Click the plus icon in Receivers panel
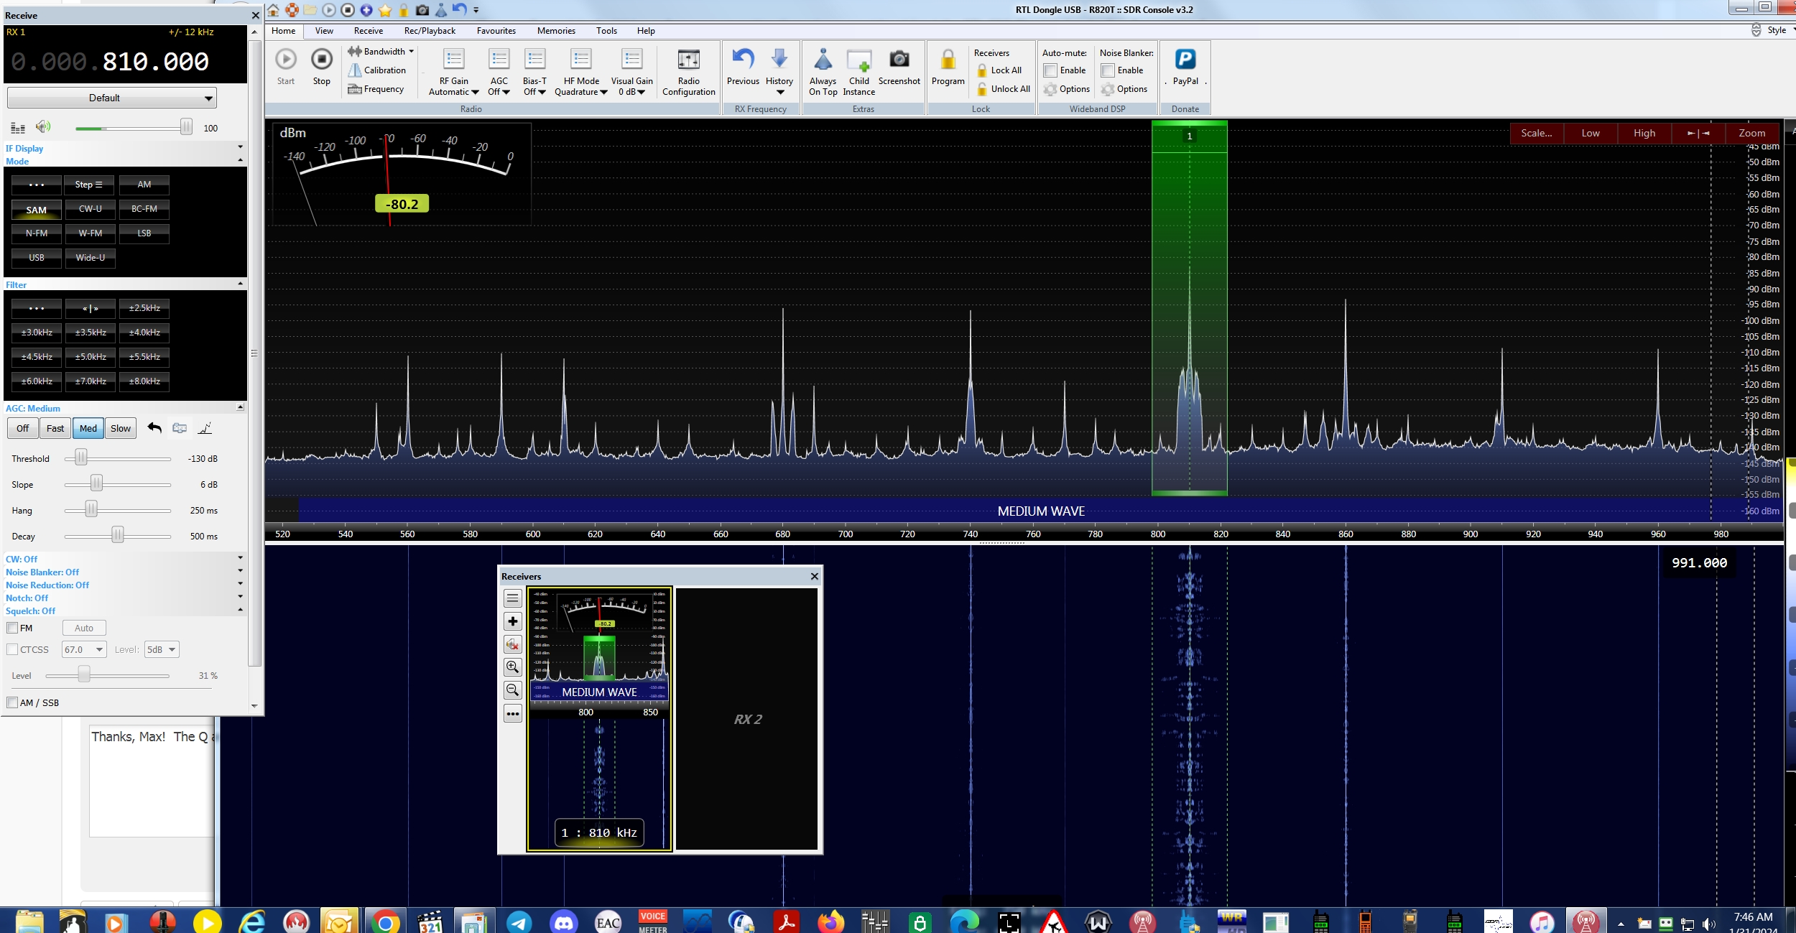The image size is (1796, 933). pos(512,621)
